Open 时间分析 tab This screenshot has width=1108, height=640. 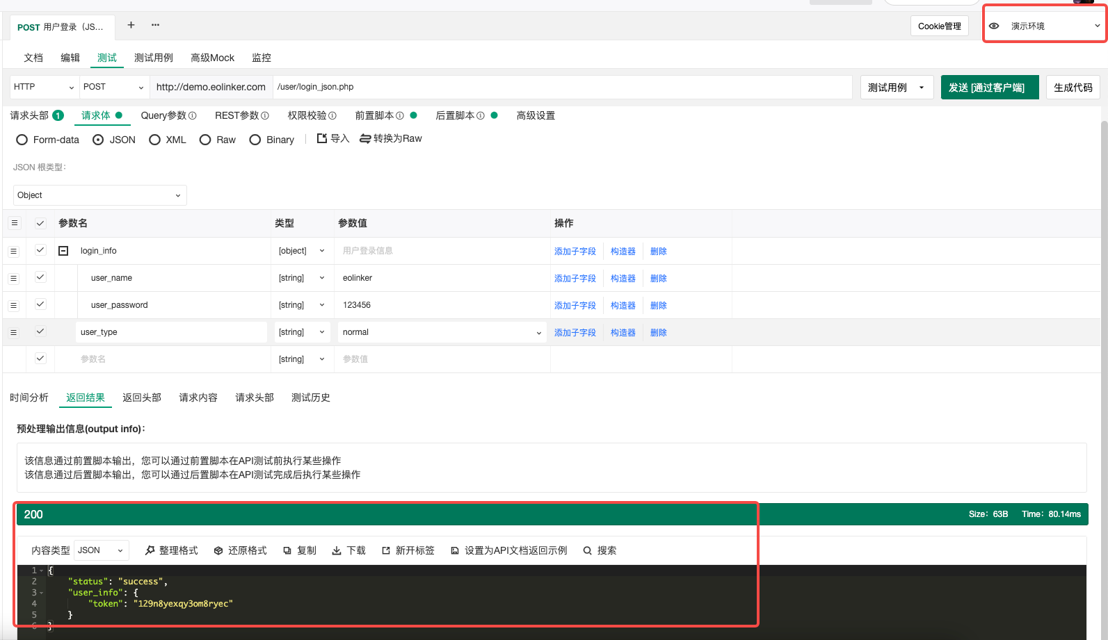point(29,397)
